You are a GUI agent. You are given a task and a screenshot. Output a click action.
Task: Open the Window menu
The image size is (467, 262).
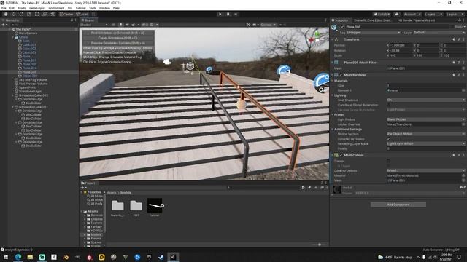(104, 8)
